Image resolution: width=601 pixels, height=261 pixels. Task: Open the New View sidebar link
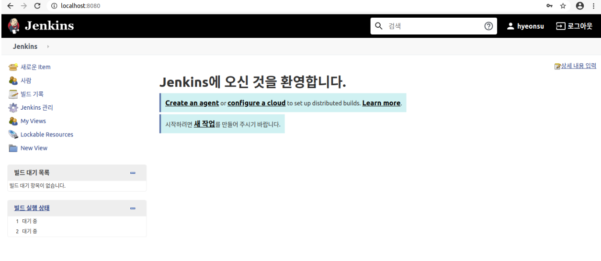point(34,148)
